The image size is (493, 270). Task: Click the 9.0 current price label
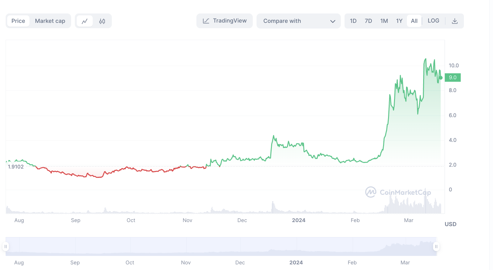tap(453, 77)
